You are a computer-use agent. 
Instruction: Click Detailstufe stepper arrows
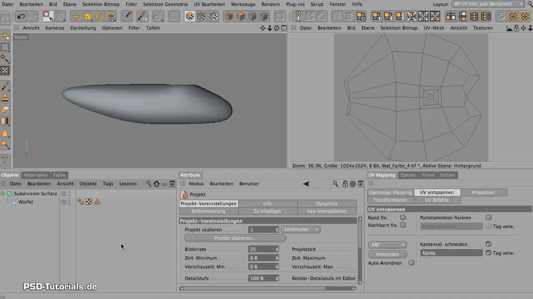tap(277, 278)
